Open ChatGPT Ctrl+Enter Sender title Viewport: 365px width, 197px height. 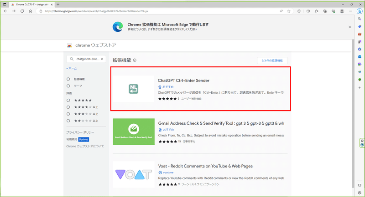coord(183,81)
